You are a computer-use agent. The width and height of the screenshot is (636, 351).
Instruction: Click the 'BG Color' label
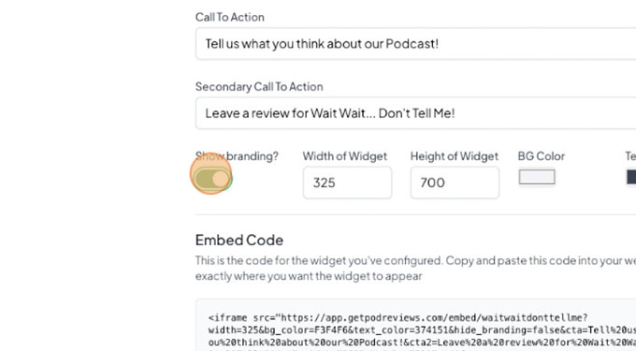[542, 156]
